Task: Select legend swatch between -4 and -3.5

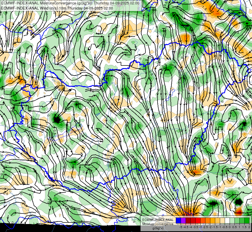Action: (193, 220)
